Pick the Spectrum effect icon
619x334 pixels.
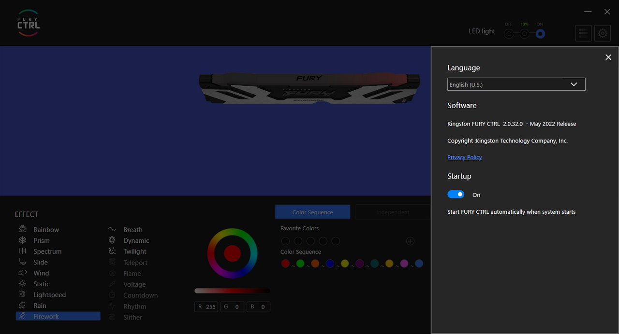click(x=22, y=251)
